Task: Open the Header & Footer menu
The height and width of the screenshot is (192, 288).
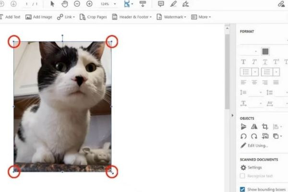Action: tap(132, 17)
